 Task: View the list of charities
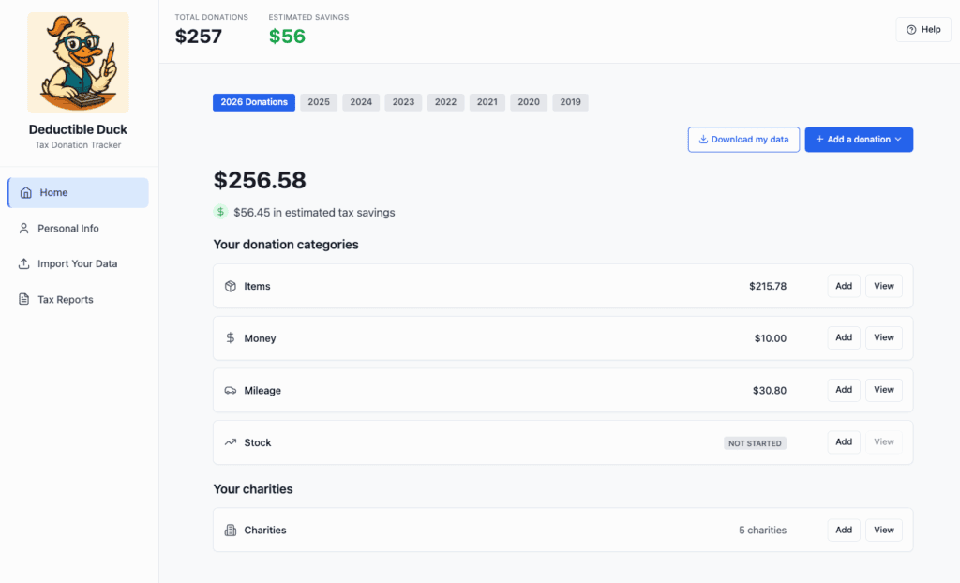click(x=883, y=531)
